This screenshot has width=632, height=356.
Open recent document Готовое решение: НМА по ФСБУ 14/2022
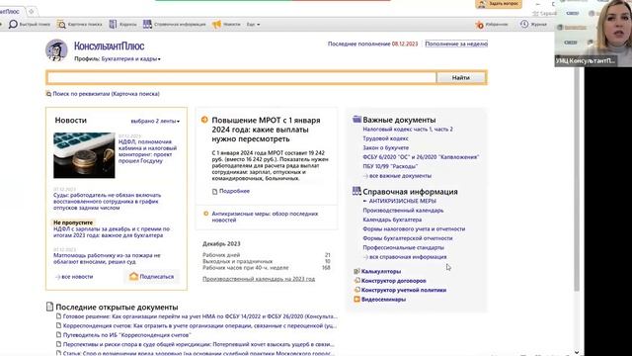[199, 316]
